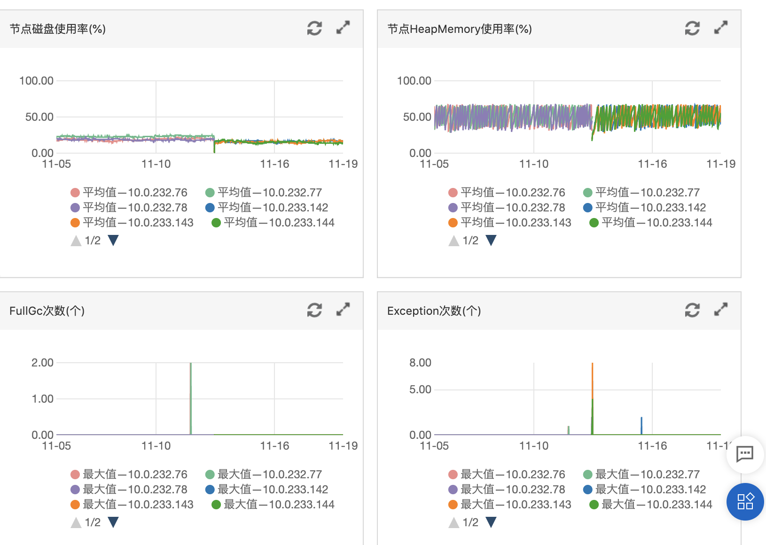The width and height of the screenshot is (766, 545).
Task: Toggle 平均值—10.0.232.76 series in disk usage chart
Action: pos(129,193)
